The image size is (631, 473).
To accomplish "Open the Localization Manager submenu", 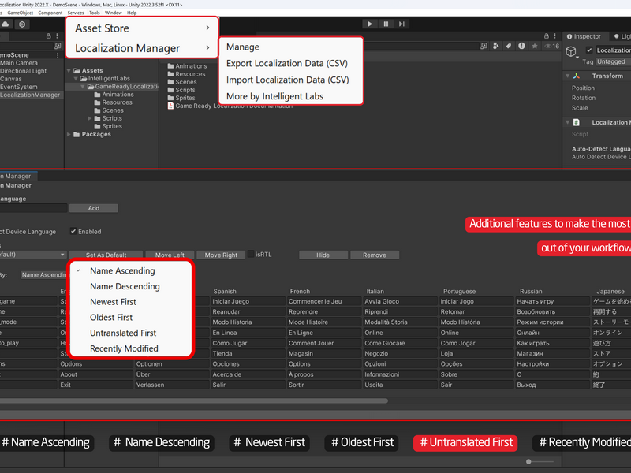I will click(142, 48).
